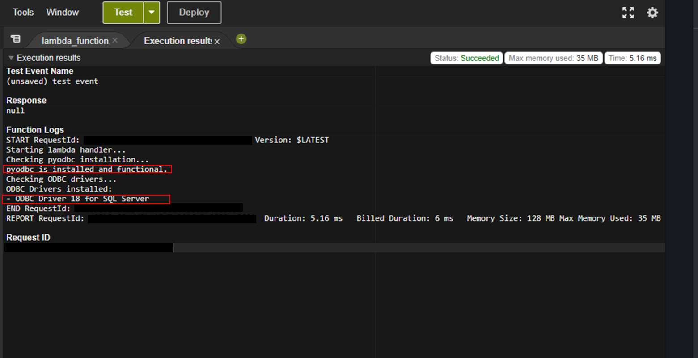The width and height of the screenshot is (698, 358).
Task: Open the Window menu
Action: click(x=62, y=12)
